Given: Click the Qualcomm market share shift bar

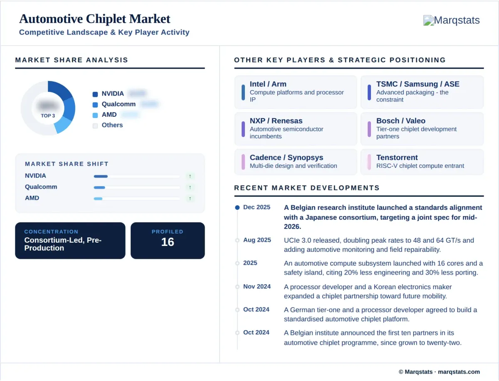Looking at the screenshot, I should (137, 187).
